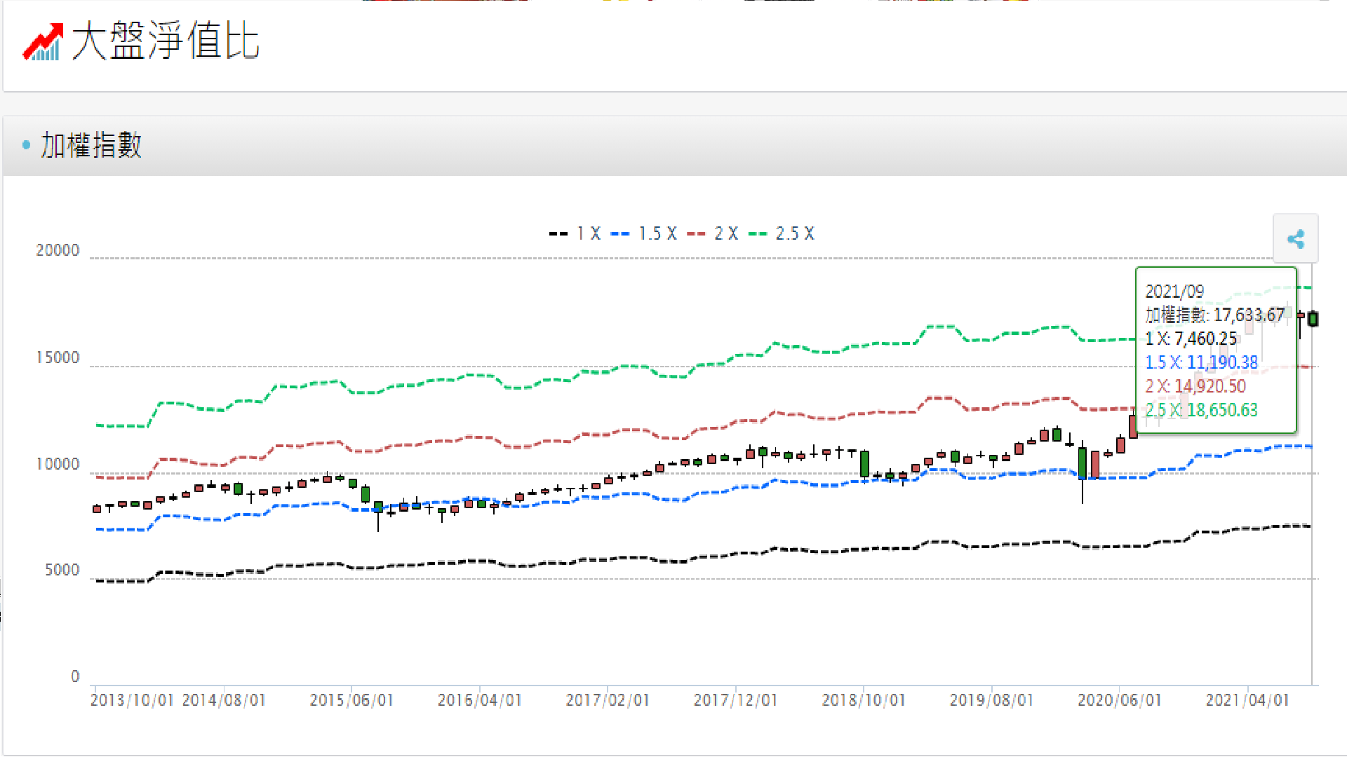Image resolution: width=1347 pixels, height=757 pixels.
Task: Click the red dash legend marker
Action: click(x=696, y=234)
